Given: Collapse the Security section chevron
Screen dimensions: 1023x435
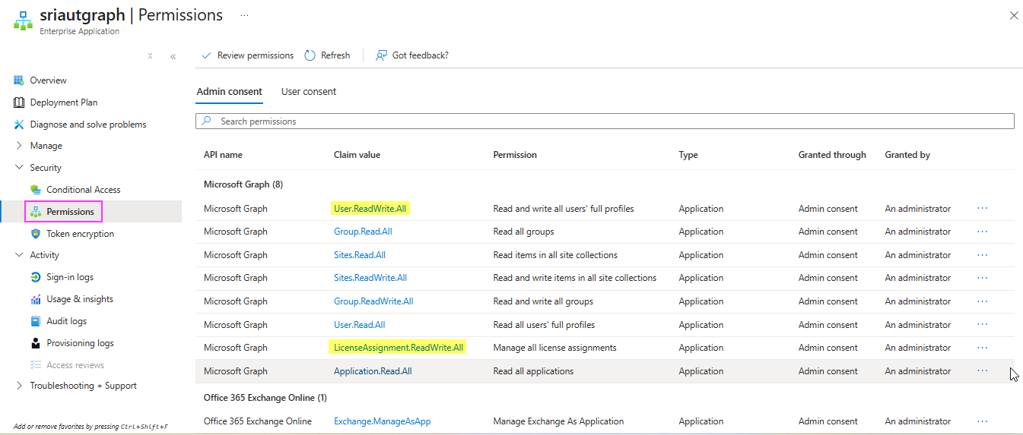Looking at the screenshot, I should pyautogui.click(x=19, y=168).
